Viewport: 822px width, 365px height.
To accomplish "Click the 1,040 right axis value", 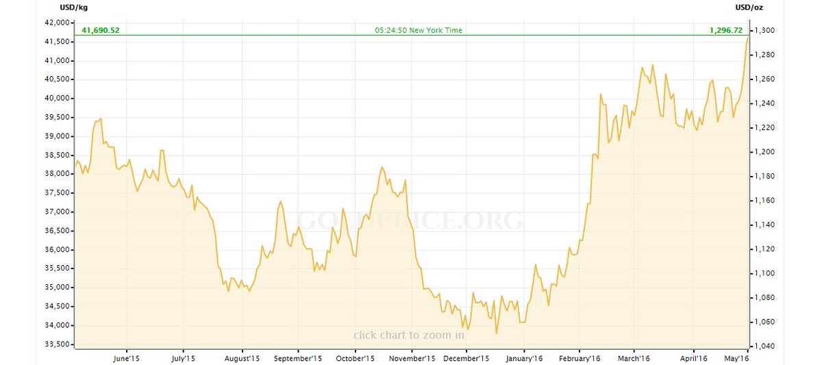I will [765, 346].
